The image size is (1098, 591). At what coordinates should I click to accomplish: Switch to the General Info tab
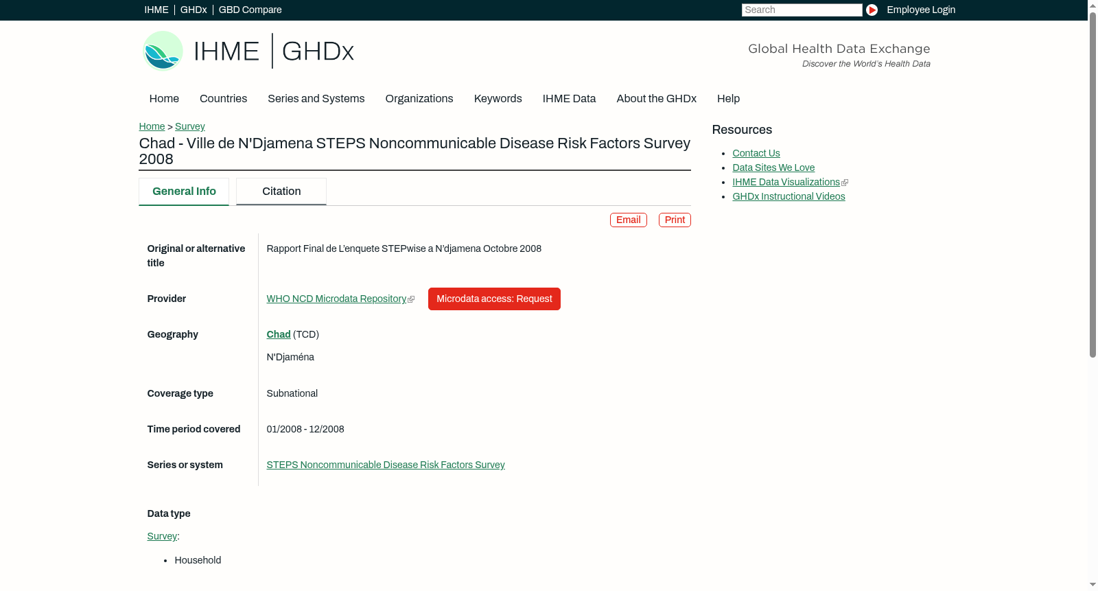click(184, 192)
